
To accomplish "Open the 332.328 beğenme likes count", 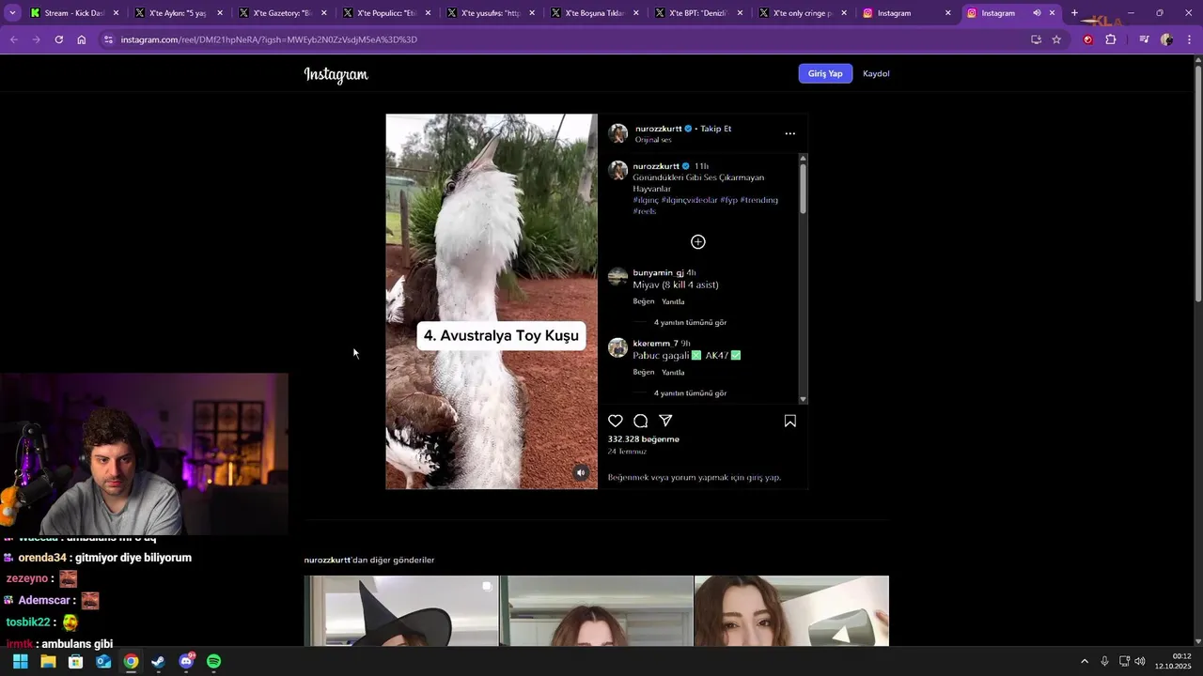I will [x=644, y=439].
